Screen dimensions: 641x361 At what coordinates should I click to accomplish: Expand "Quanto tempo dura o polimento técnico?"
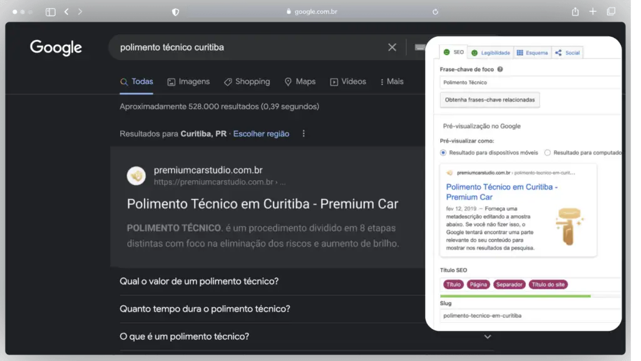[205, 309]
